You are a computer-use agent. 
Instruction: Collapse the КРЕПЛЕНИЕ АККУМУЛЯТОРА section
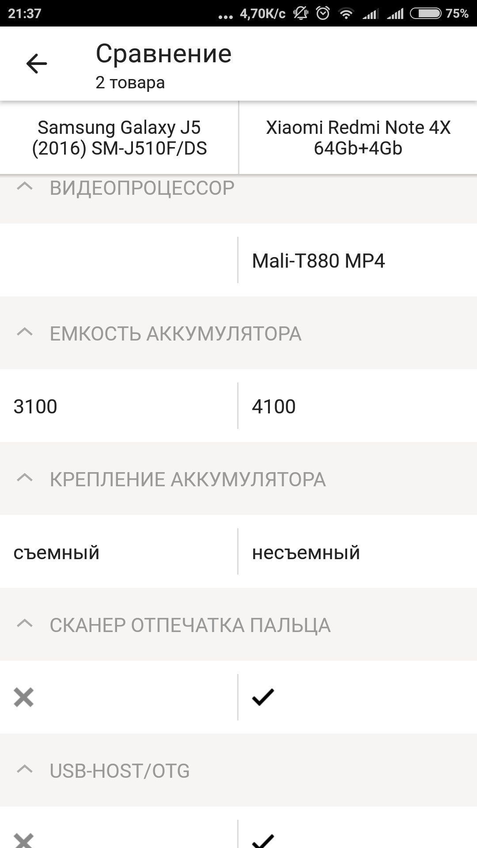[x=25, y=479]
